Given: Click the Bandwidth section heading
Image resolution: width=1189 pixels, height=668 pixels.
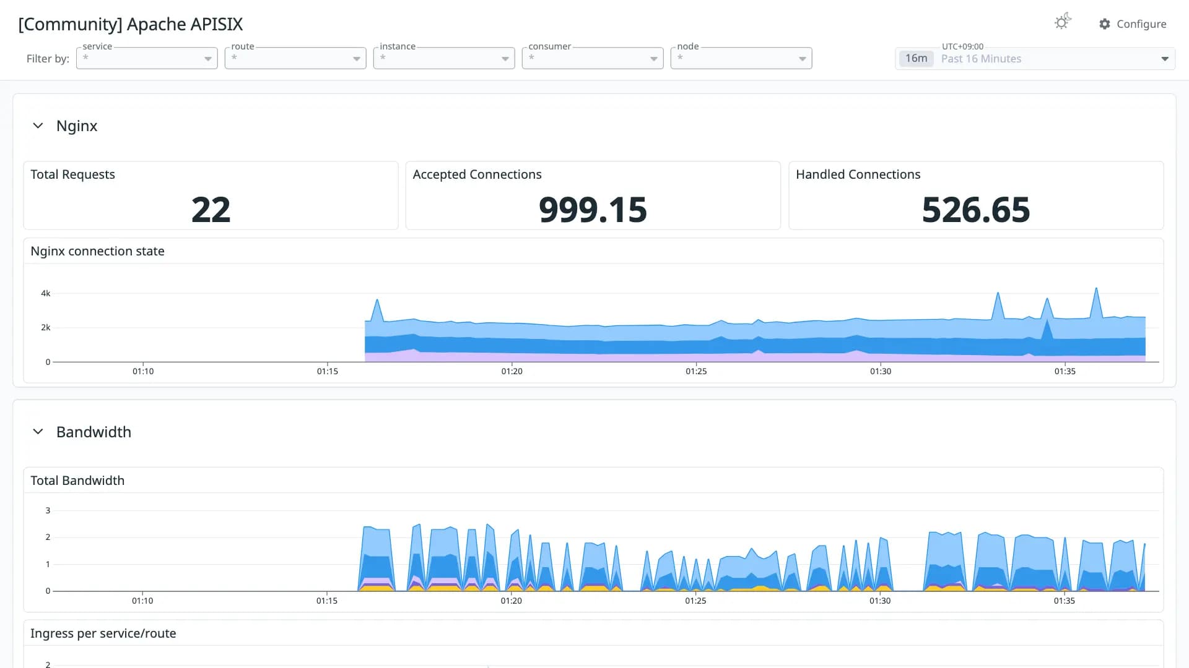Looking at the screenshot, I should (94, 432).
